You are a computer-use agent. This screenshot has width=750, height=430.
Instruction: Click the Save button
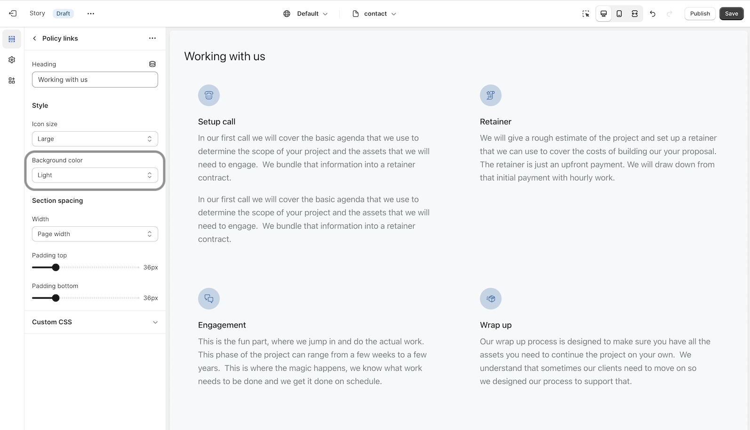click(731, 14)
